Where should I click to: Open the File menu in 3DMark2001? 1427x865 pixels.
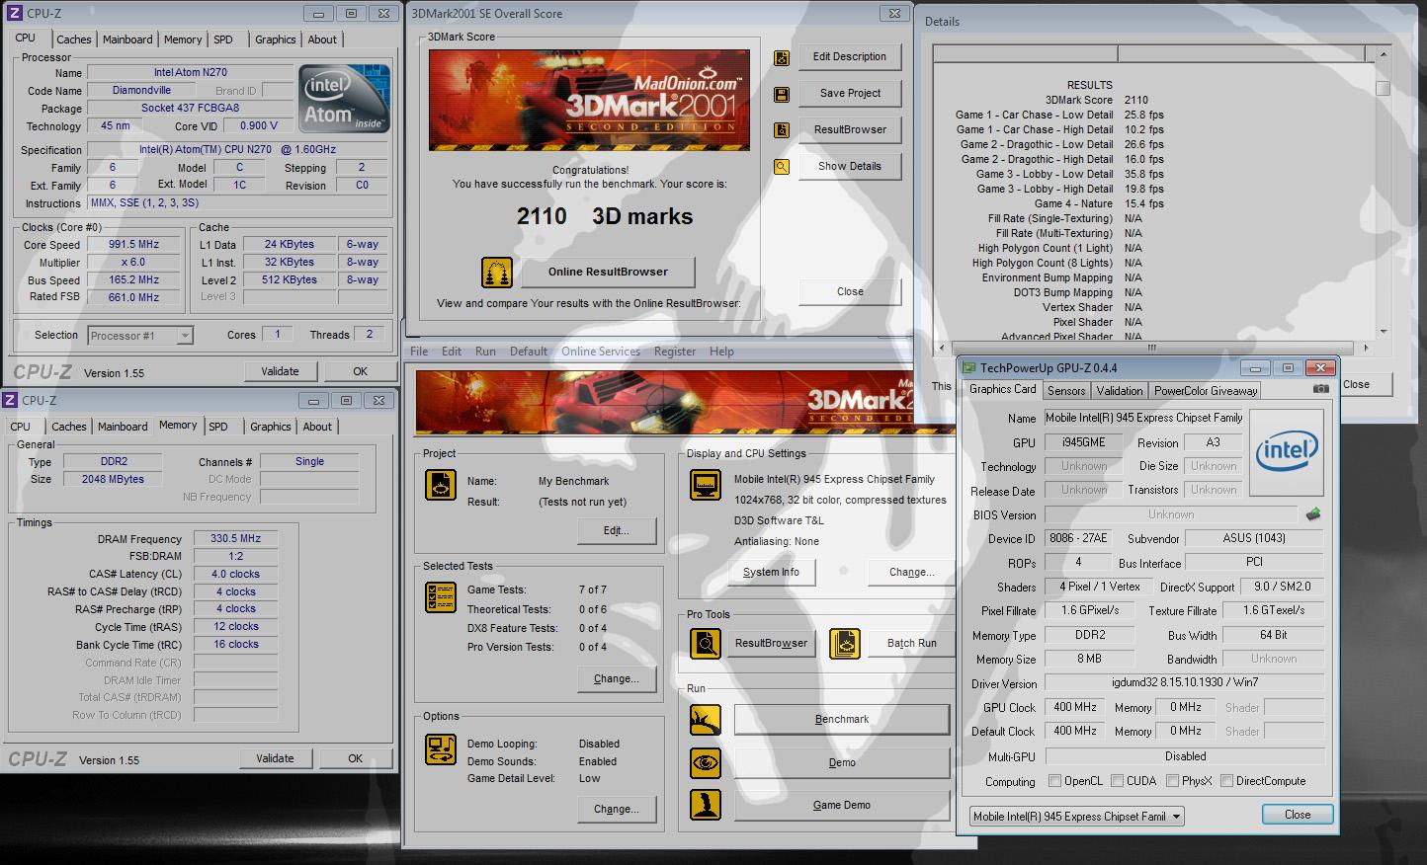coord(419,352)
